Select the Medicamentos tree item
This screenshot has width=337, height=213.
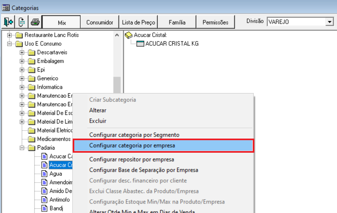pos(54,139)
